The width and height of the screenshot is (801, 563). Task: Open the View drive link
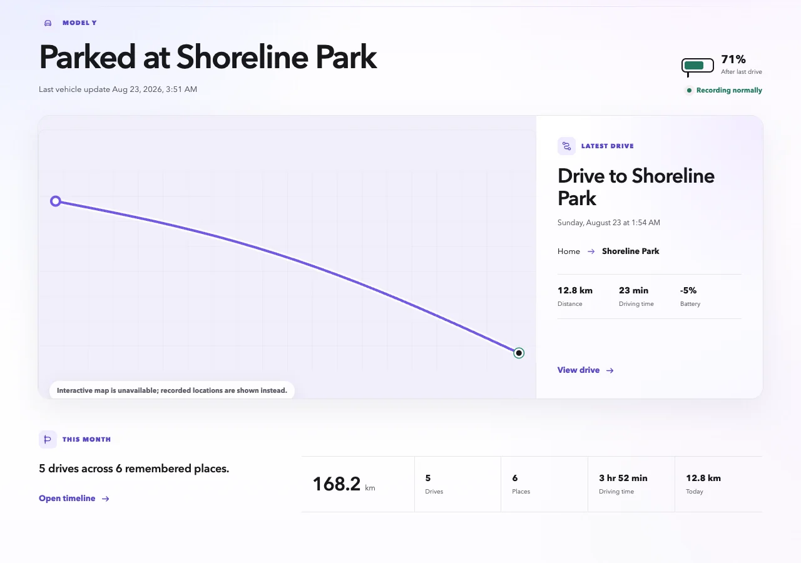[586, 370]
